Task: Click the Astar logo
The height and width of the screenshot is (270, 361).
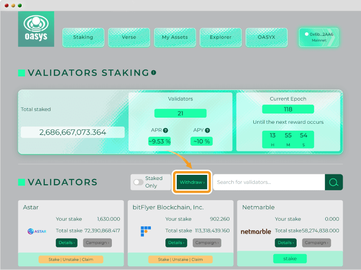Action: (x=37, y=231)
